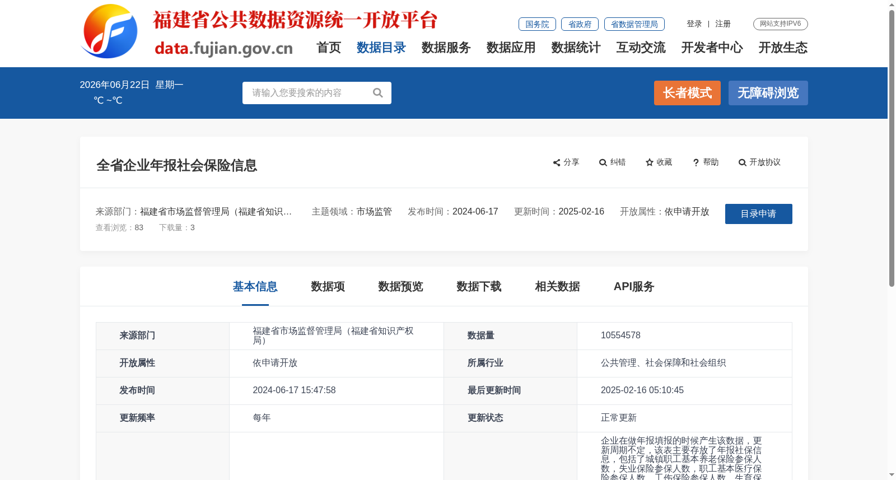Click the value 2024-06-17 15:47:58
The image size is (896, 480).
tap(294, 390)
